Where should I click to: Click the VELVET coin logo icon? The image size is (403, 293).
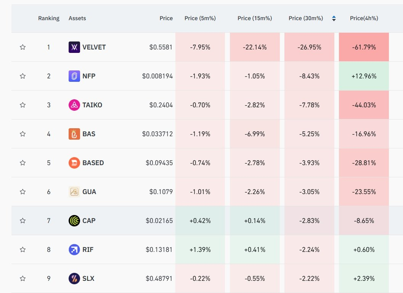[x=74, y=47]
